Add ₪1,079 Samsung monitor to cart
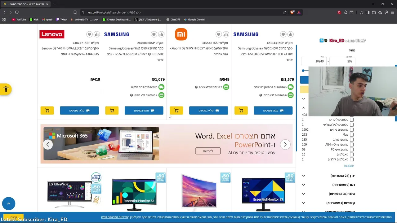397x223 pixels. pos(112,111)
